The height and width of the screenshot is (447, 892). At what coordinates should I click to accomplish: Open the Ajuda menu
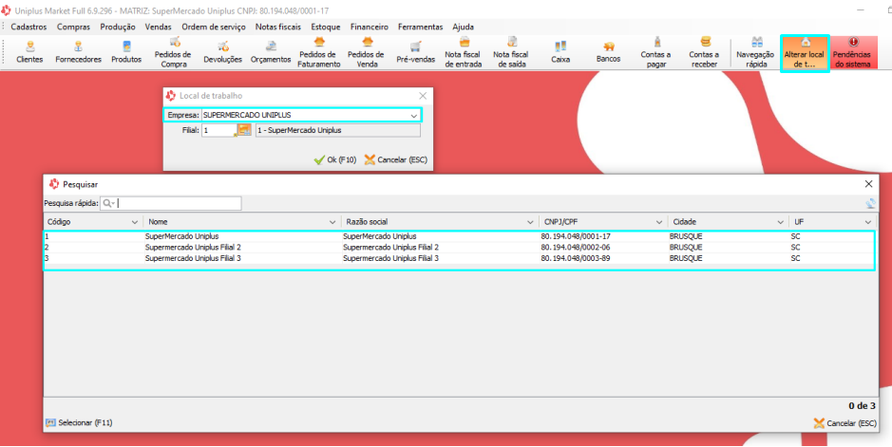pos(463,27)
